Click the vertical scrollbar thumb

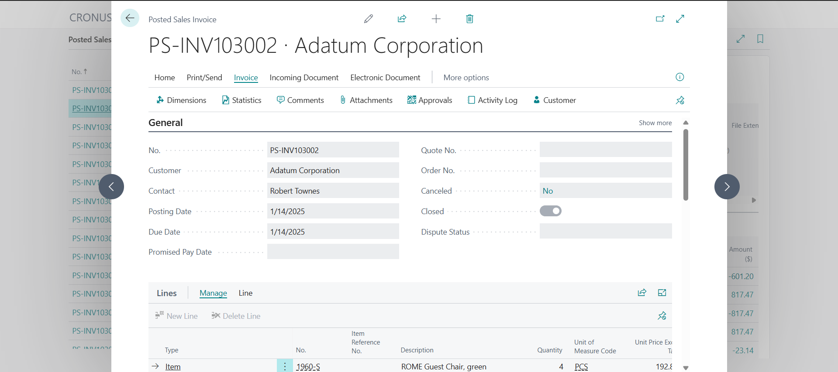[x=686, y=165]
